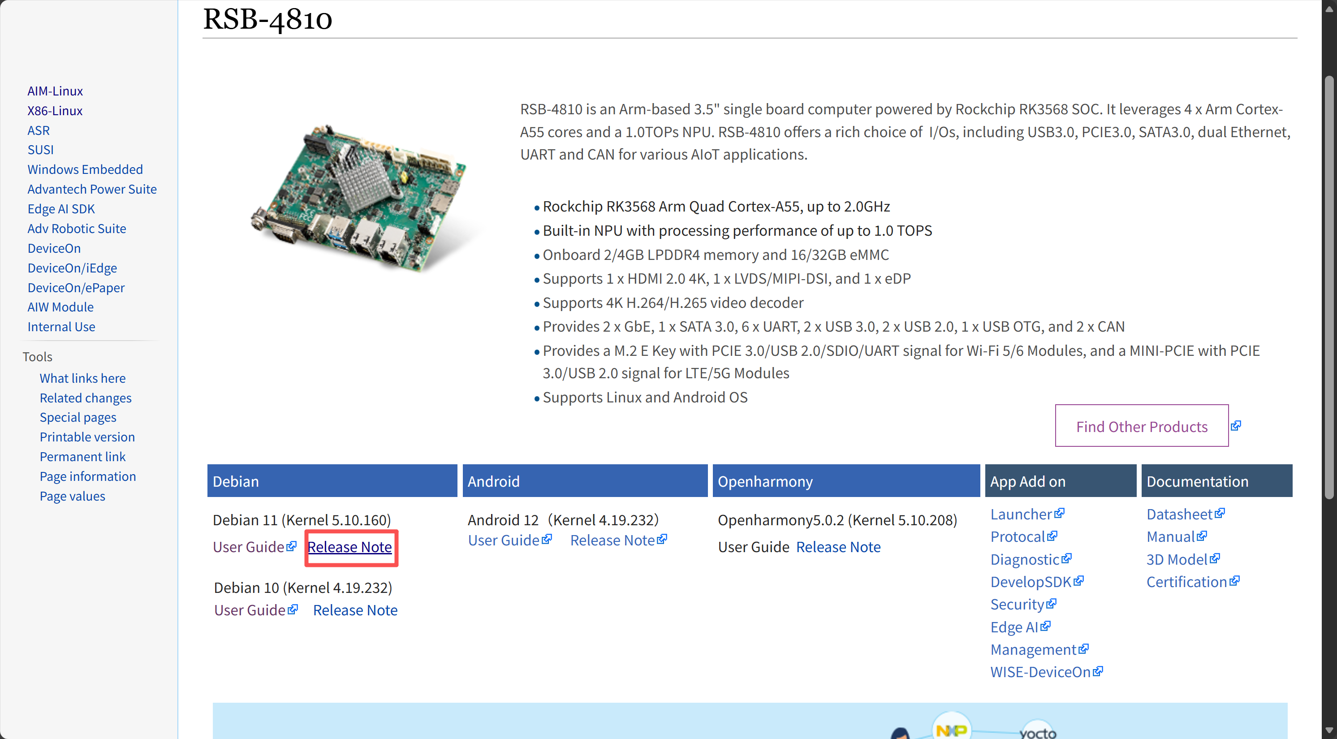Open Debian 10 Release Note link
The width and height of the screenshot is (1337, 739).
355,610
